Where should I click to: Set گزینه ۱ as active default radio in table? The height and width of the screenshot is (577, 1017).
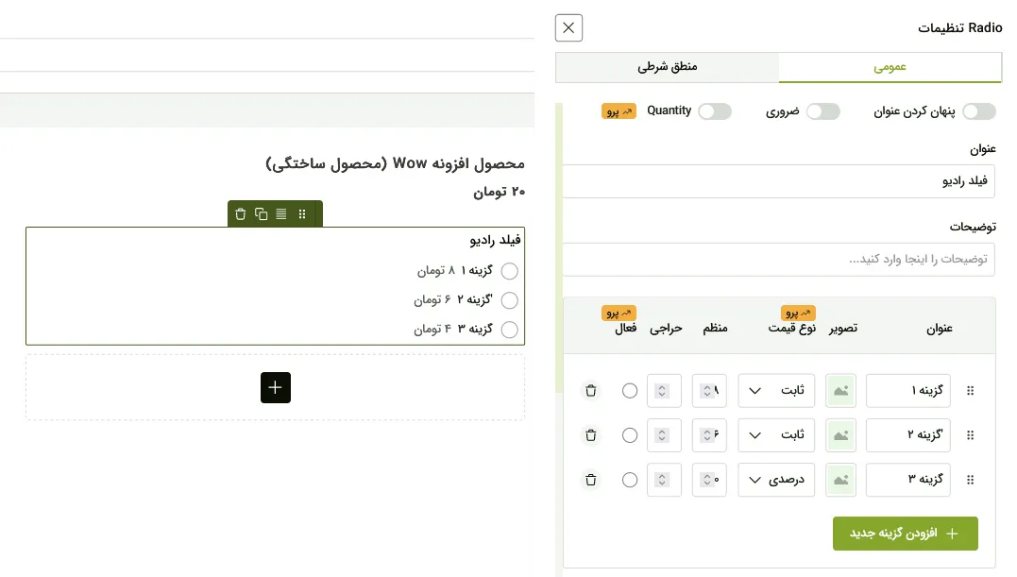tap(630, 391)
